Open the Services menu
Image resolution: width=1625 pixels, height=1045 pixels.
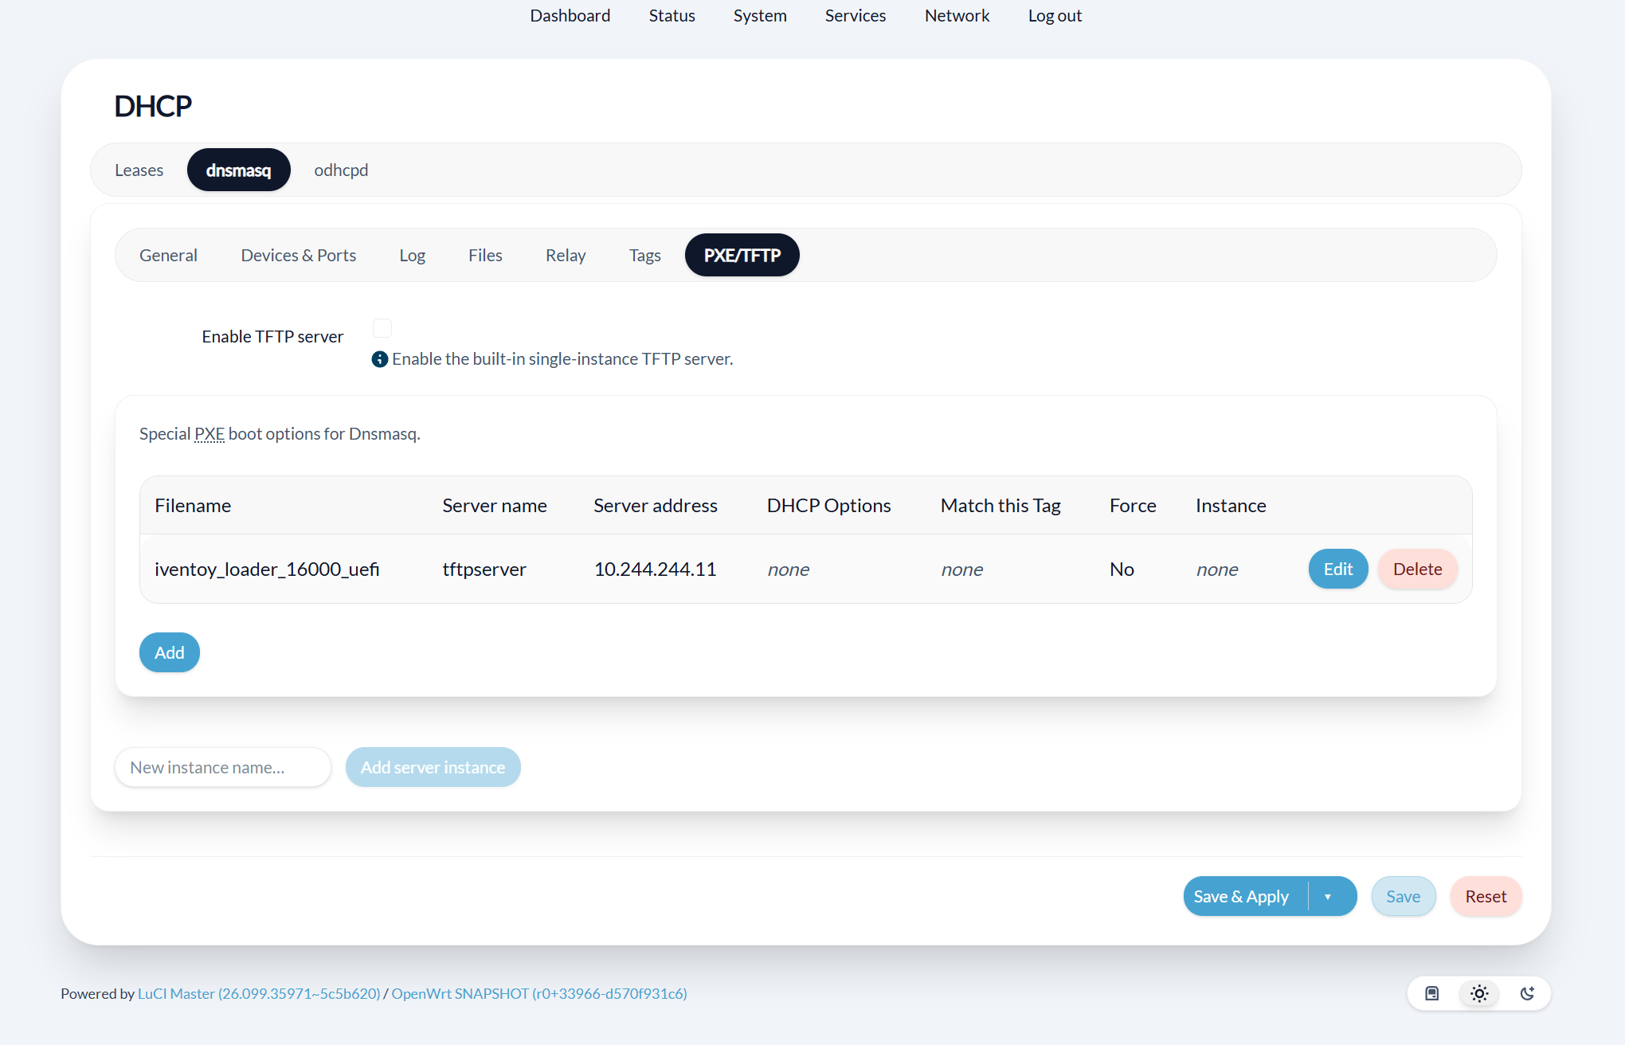click(x=855, y=16)
